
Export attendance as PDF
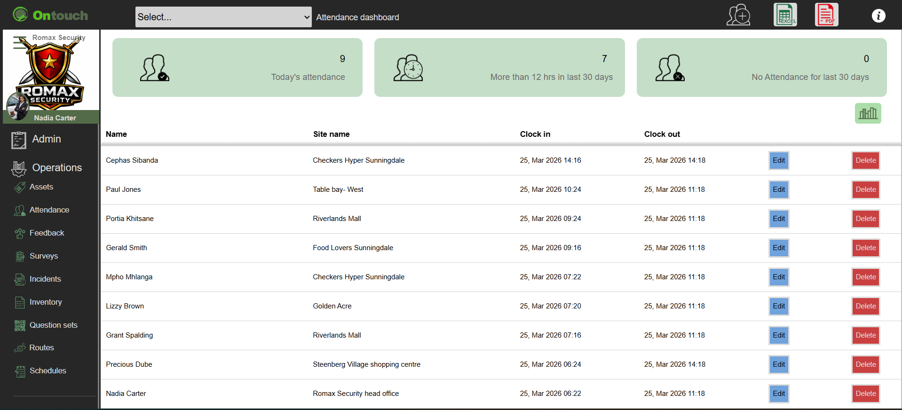[826, 15]
